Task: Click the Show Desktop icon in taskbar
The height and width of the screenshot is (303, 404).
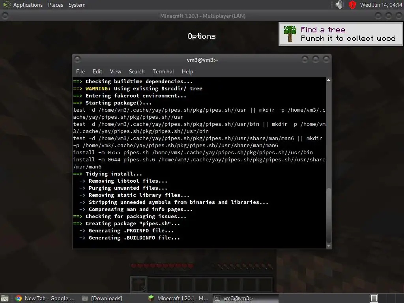Action: pyautogui.click(x=5, y=298)
